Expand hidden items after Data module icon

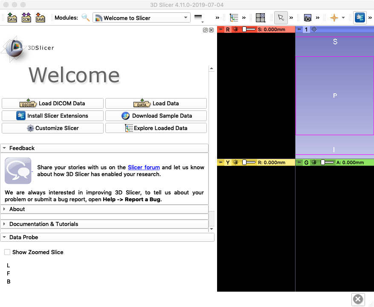click(x=244, y=17)
